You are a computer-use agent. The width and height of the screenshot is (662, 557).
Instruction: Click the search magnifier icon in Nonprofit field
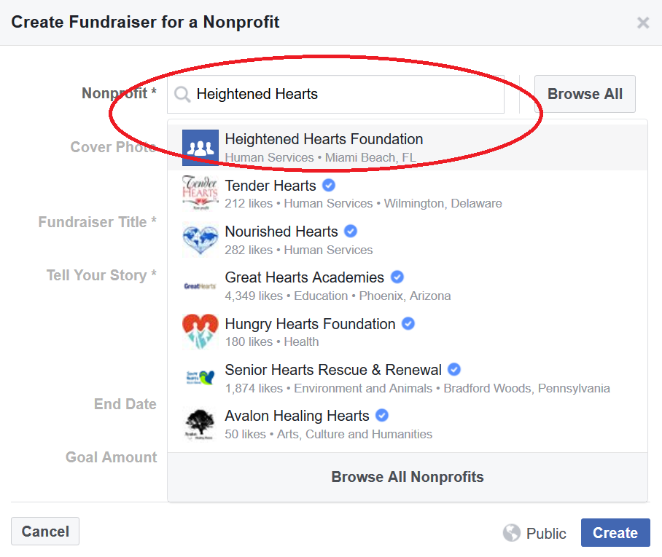click(x=182, y=95)
